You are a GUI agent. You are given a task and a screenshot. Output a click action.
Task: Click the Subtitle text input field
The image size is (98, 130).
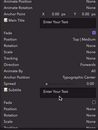68,93
